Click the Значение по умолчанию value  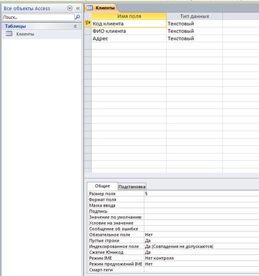[x=201, y=217]
